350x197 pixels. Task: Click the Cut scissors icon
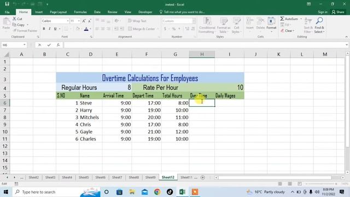pos(15,19)
